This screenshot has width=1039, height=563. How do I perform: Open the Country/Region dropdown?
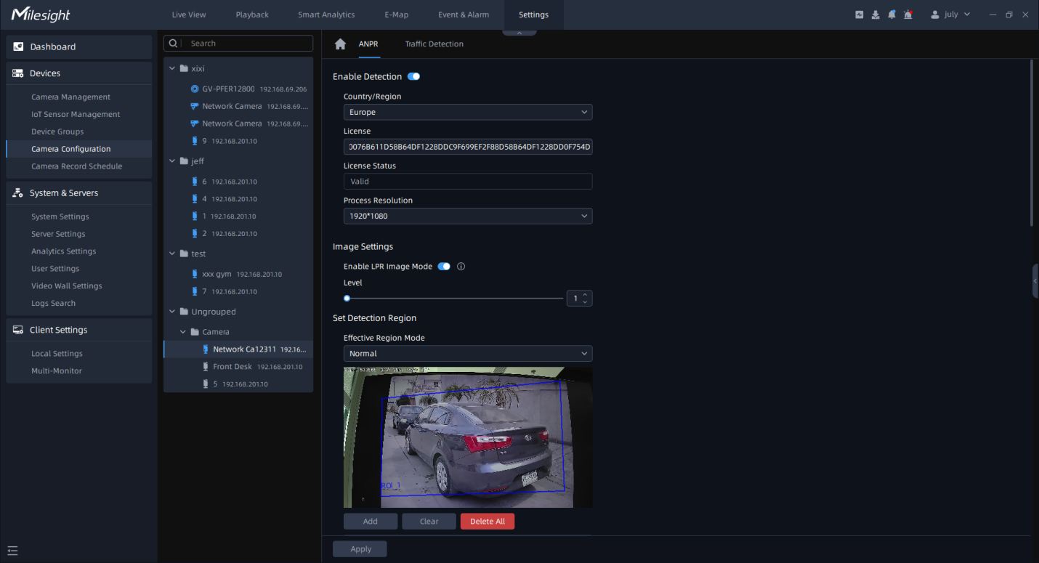tap(467, 113)
